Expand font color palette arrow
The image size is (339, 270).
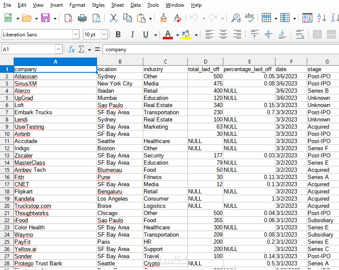click(x=177, y=35)
